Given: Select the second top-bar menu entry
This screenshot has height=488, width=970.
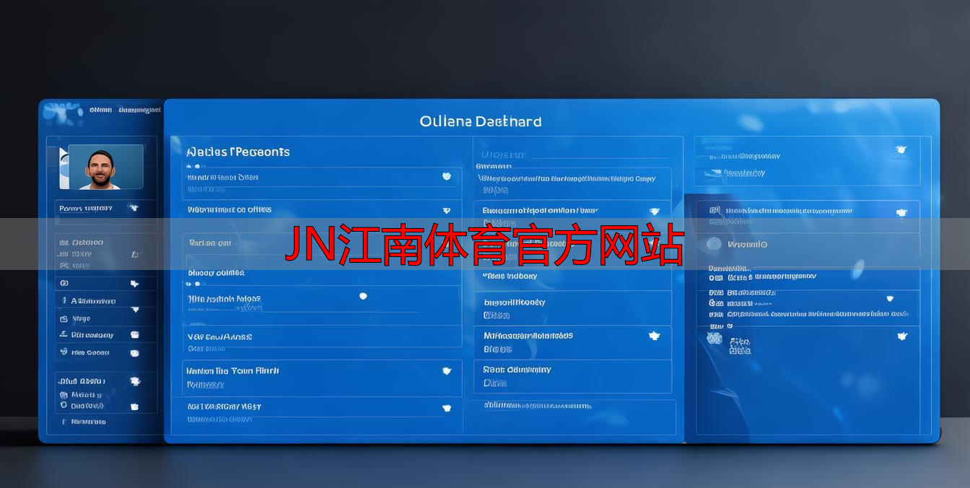Looking at the screenshot, I should [x=141, y=109].
